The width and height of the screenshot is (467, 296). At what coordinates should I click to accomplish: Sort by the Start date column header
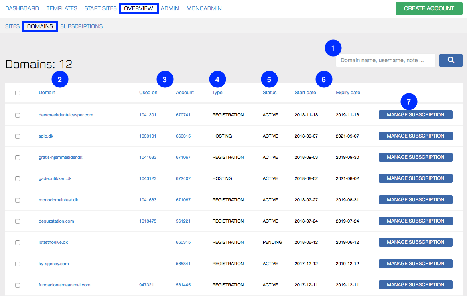[x=305, y=93]
